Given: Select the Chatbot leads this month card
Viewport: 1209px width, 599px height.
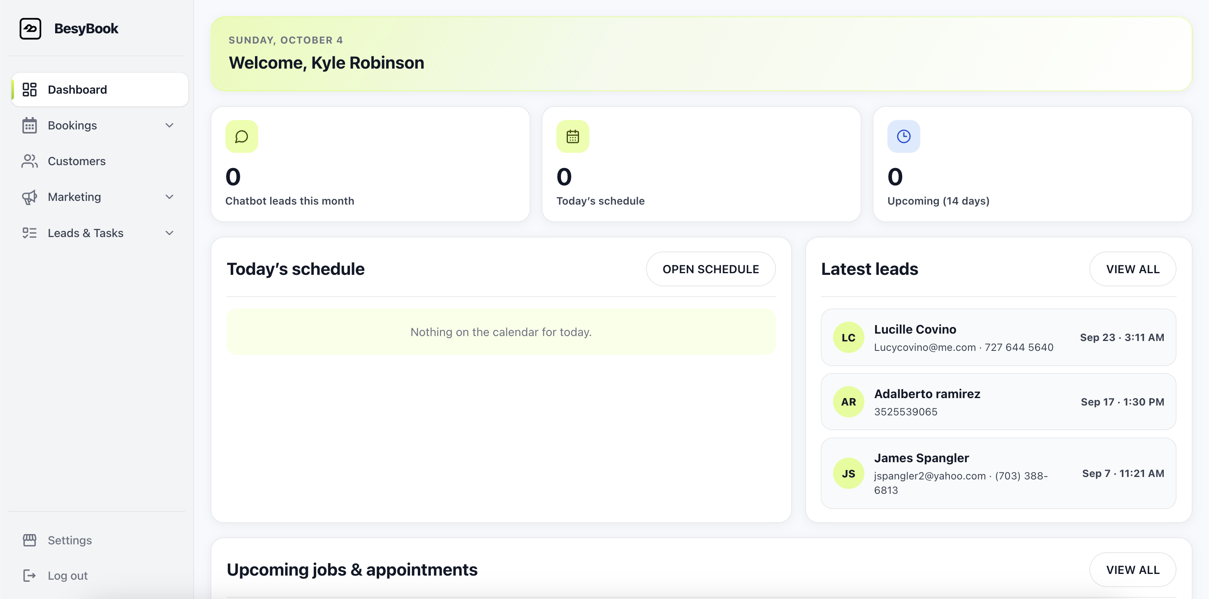Looking at the screenshot, I should (x=370, y=164).
